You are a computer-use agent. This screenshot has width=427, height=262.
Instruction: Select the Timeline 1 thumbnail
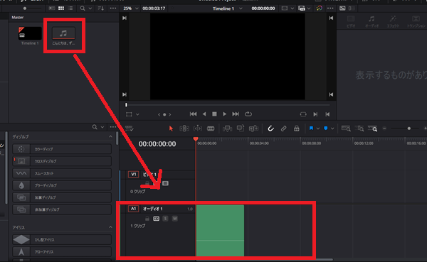coord(30,33)
